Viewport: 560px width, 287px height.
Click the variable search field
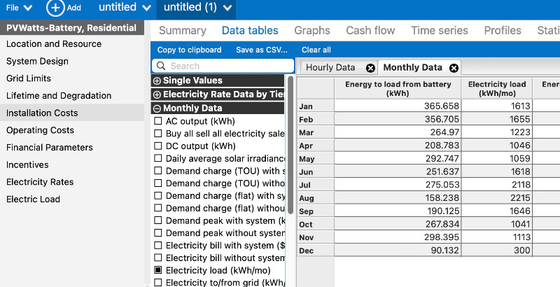(x=224, y=66)
